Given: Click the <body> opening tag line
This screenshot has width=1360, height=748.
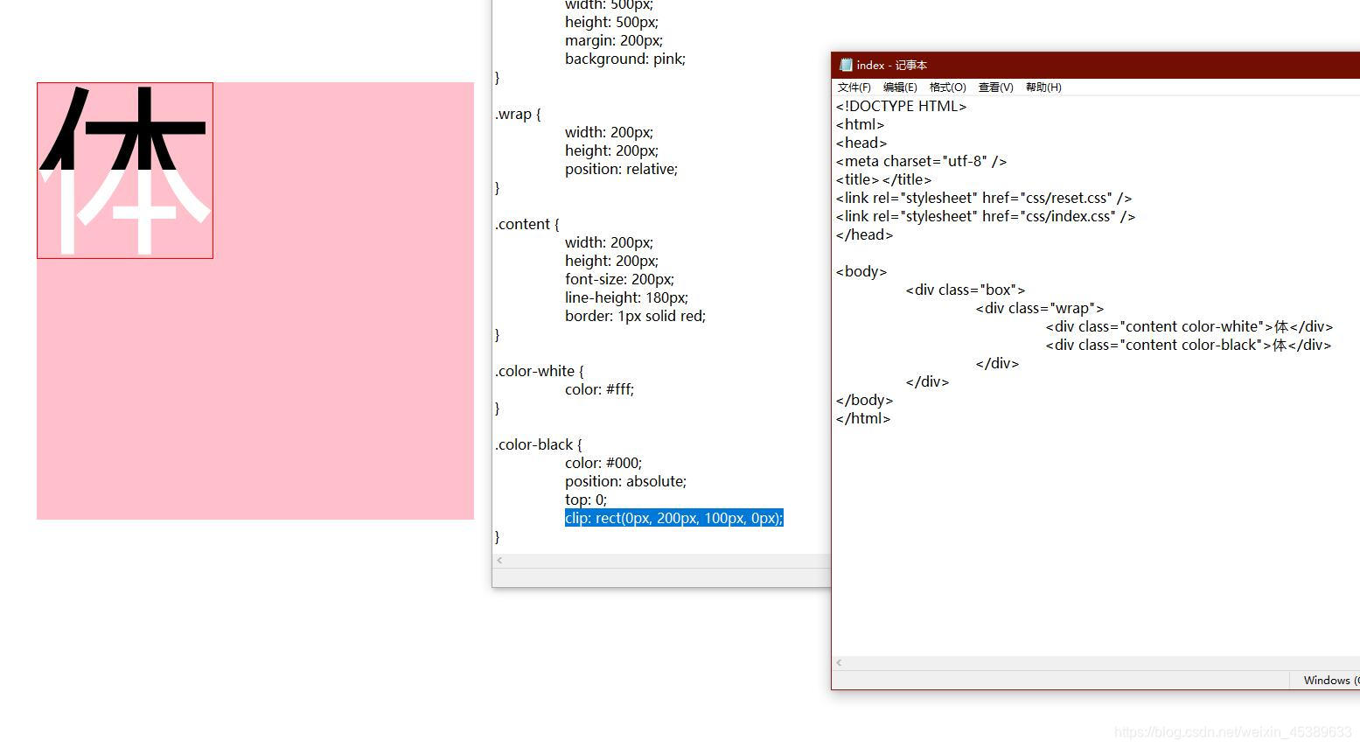Looking at the screenshot, I should 861,271.
